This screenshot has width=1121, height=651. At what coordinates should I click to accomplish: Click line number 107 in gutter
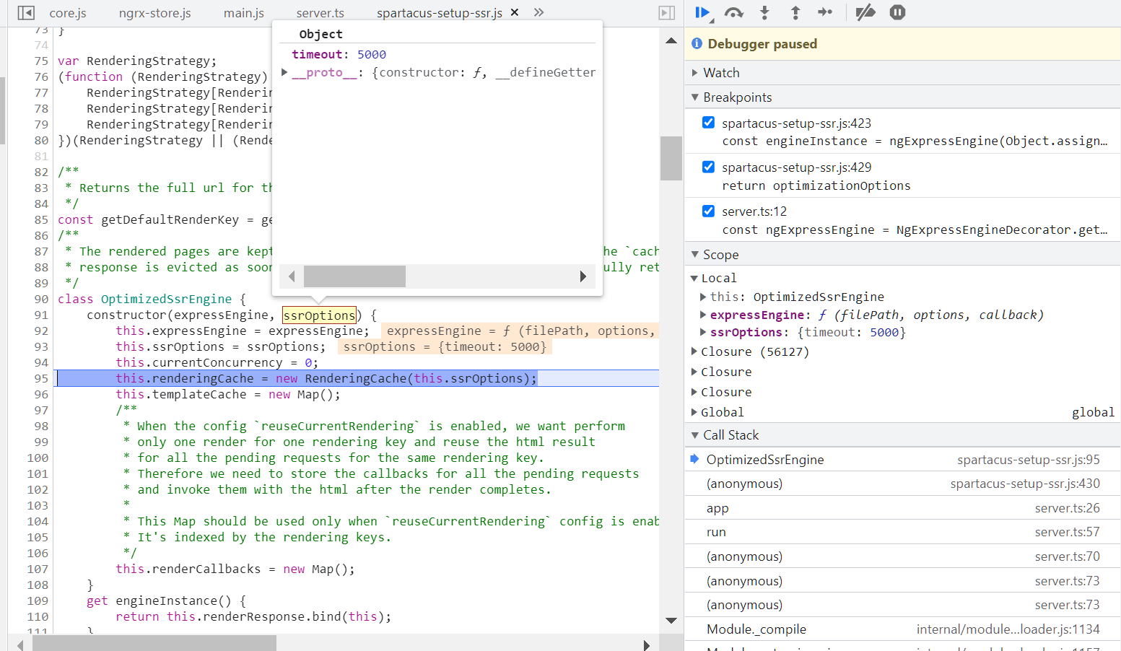pos(38,569)
